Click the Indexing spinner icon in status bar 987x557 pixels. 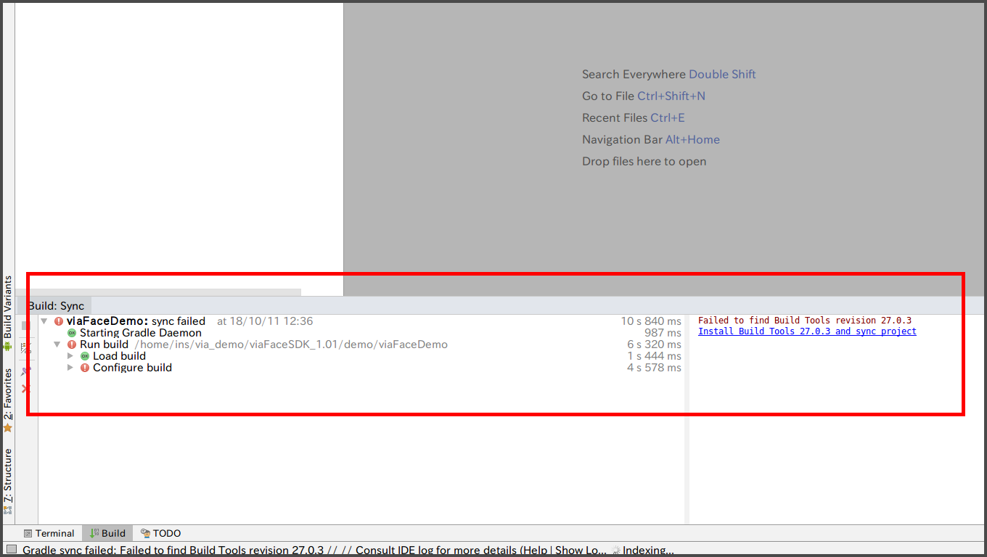coord(616,550)
